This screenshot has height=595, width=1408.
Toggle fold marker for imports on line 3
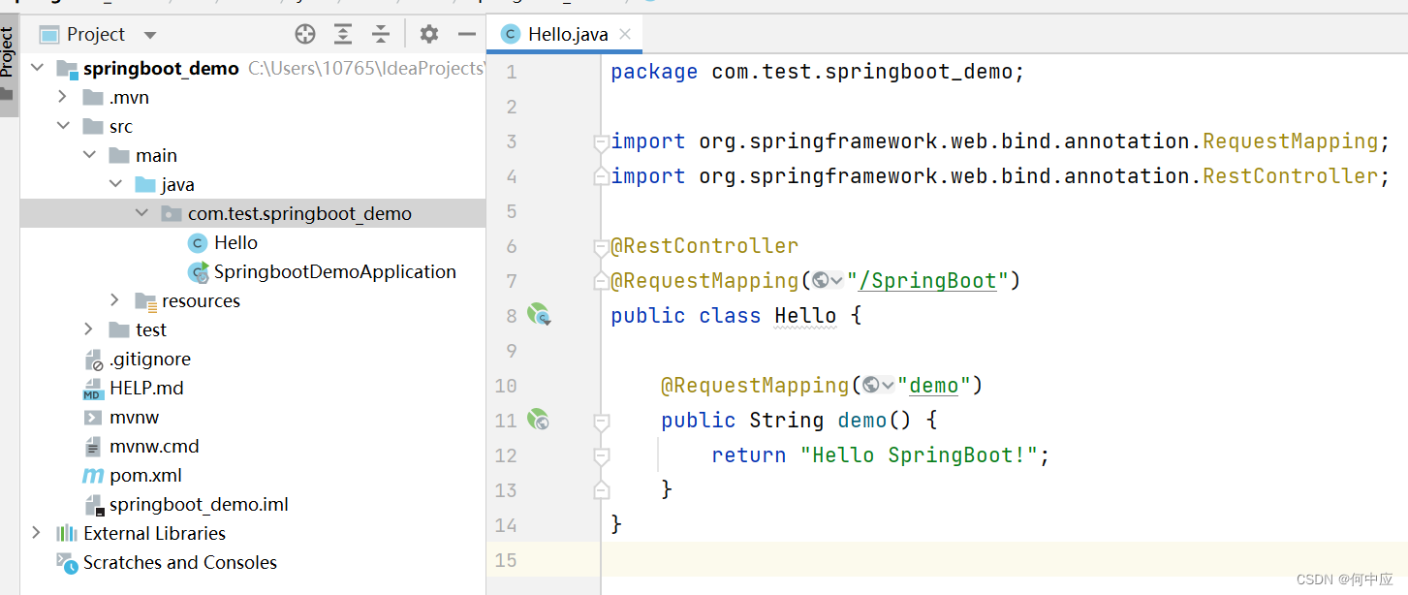(601, 142)
